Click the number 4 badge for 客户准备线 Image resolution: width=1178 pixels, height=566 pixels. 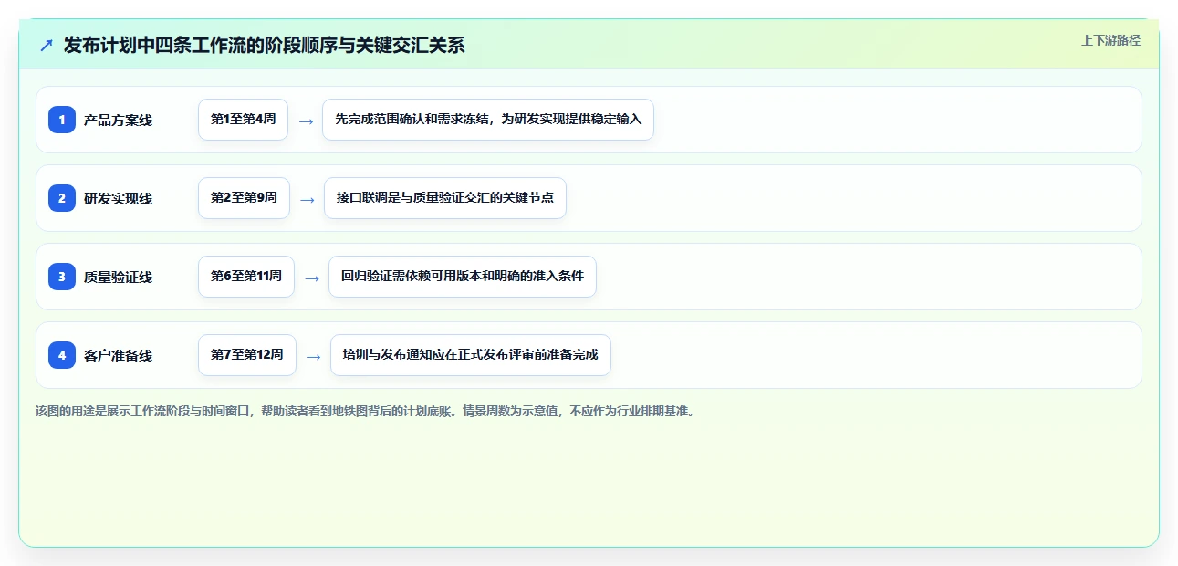point(62,355)
